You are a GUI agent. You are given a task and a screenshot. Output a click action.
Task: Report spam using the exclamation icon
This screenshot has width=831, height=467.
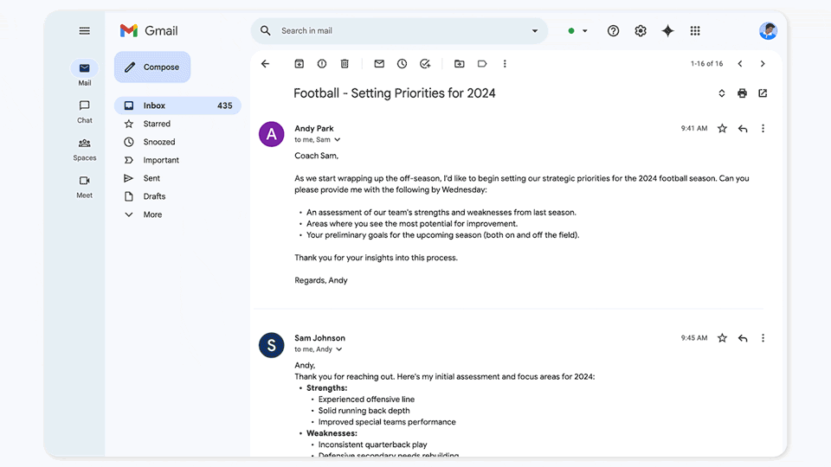pyautogui.click(x=322, y=63)
